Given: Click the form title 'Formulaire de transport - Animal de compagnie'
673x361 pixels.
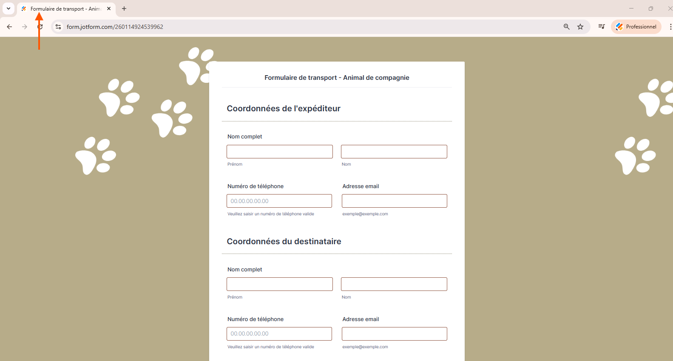Looking at the screenshot, I should 337,78.
